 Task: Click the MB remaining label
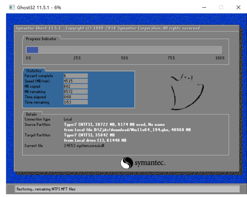click(35, 92)
